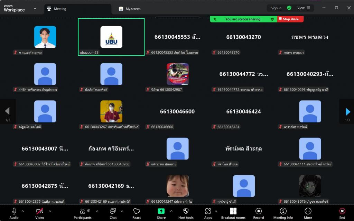The image size is (354, 221).
Task: Unmute microphone with Audio button
Action: click(14, 213)
